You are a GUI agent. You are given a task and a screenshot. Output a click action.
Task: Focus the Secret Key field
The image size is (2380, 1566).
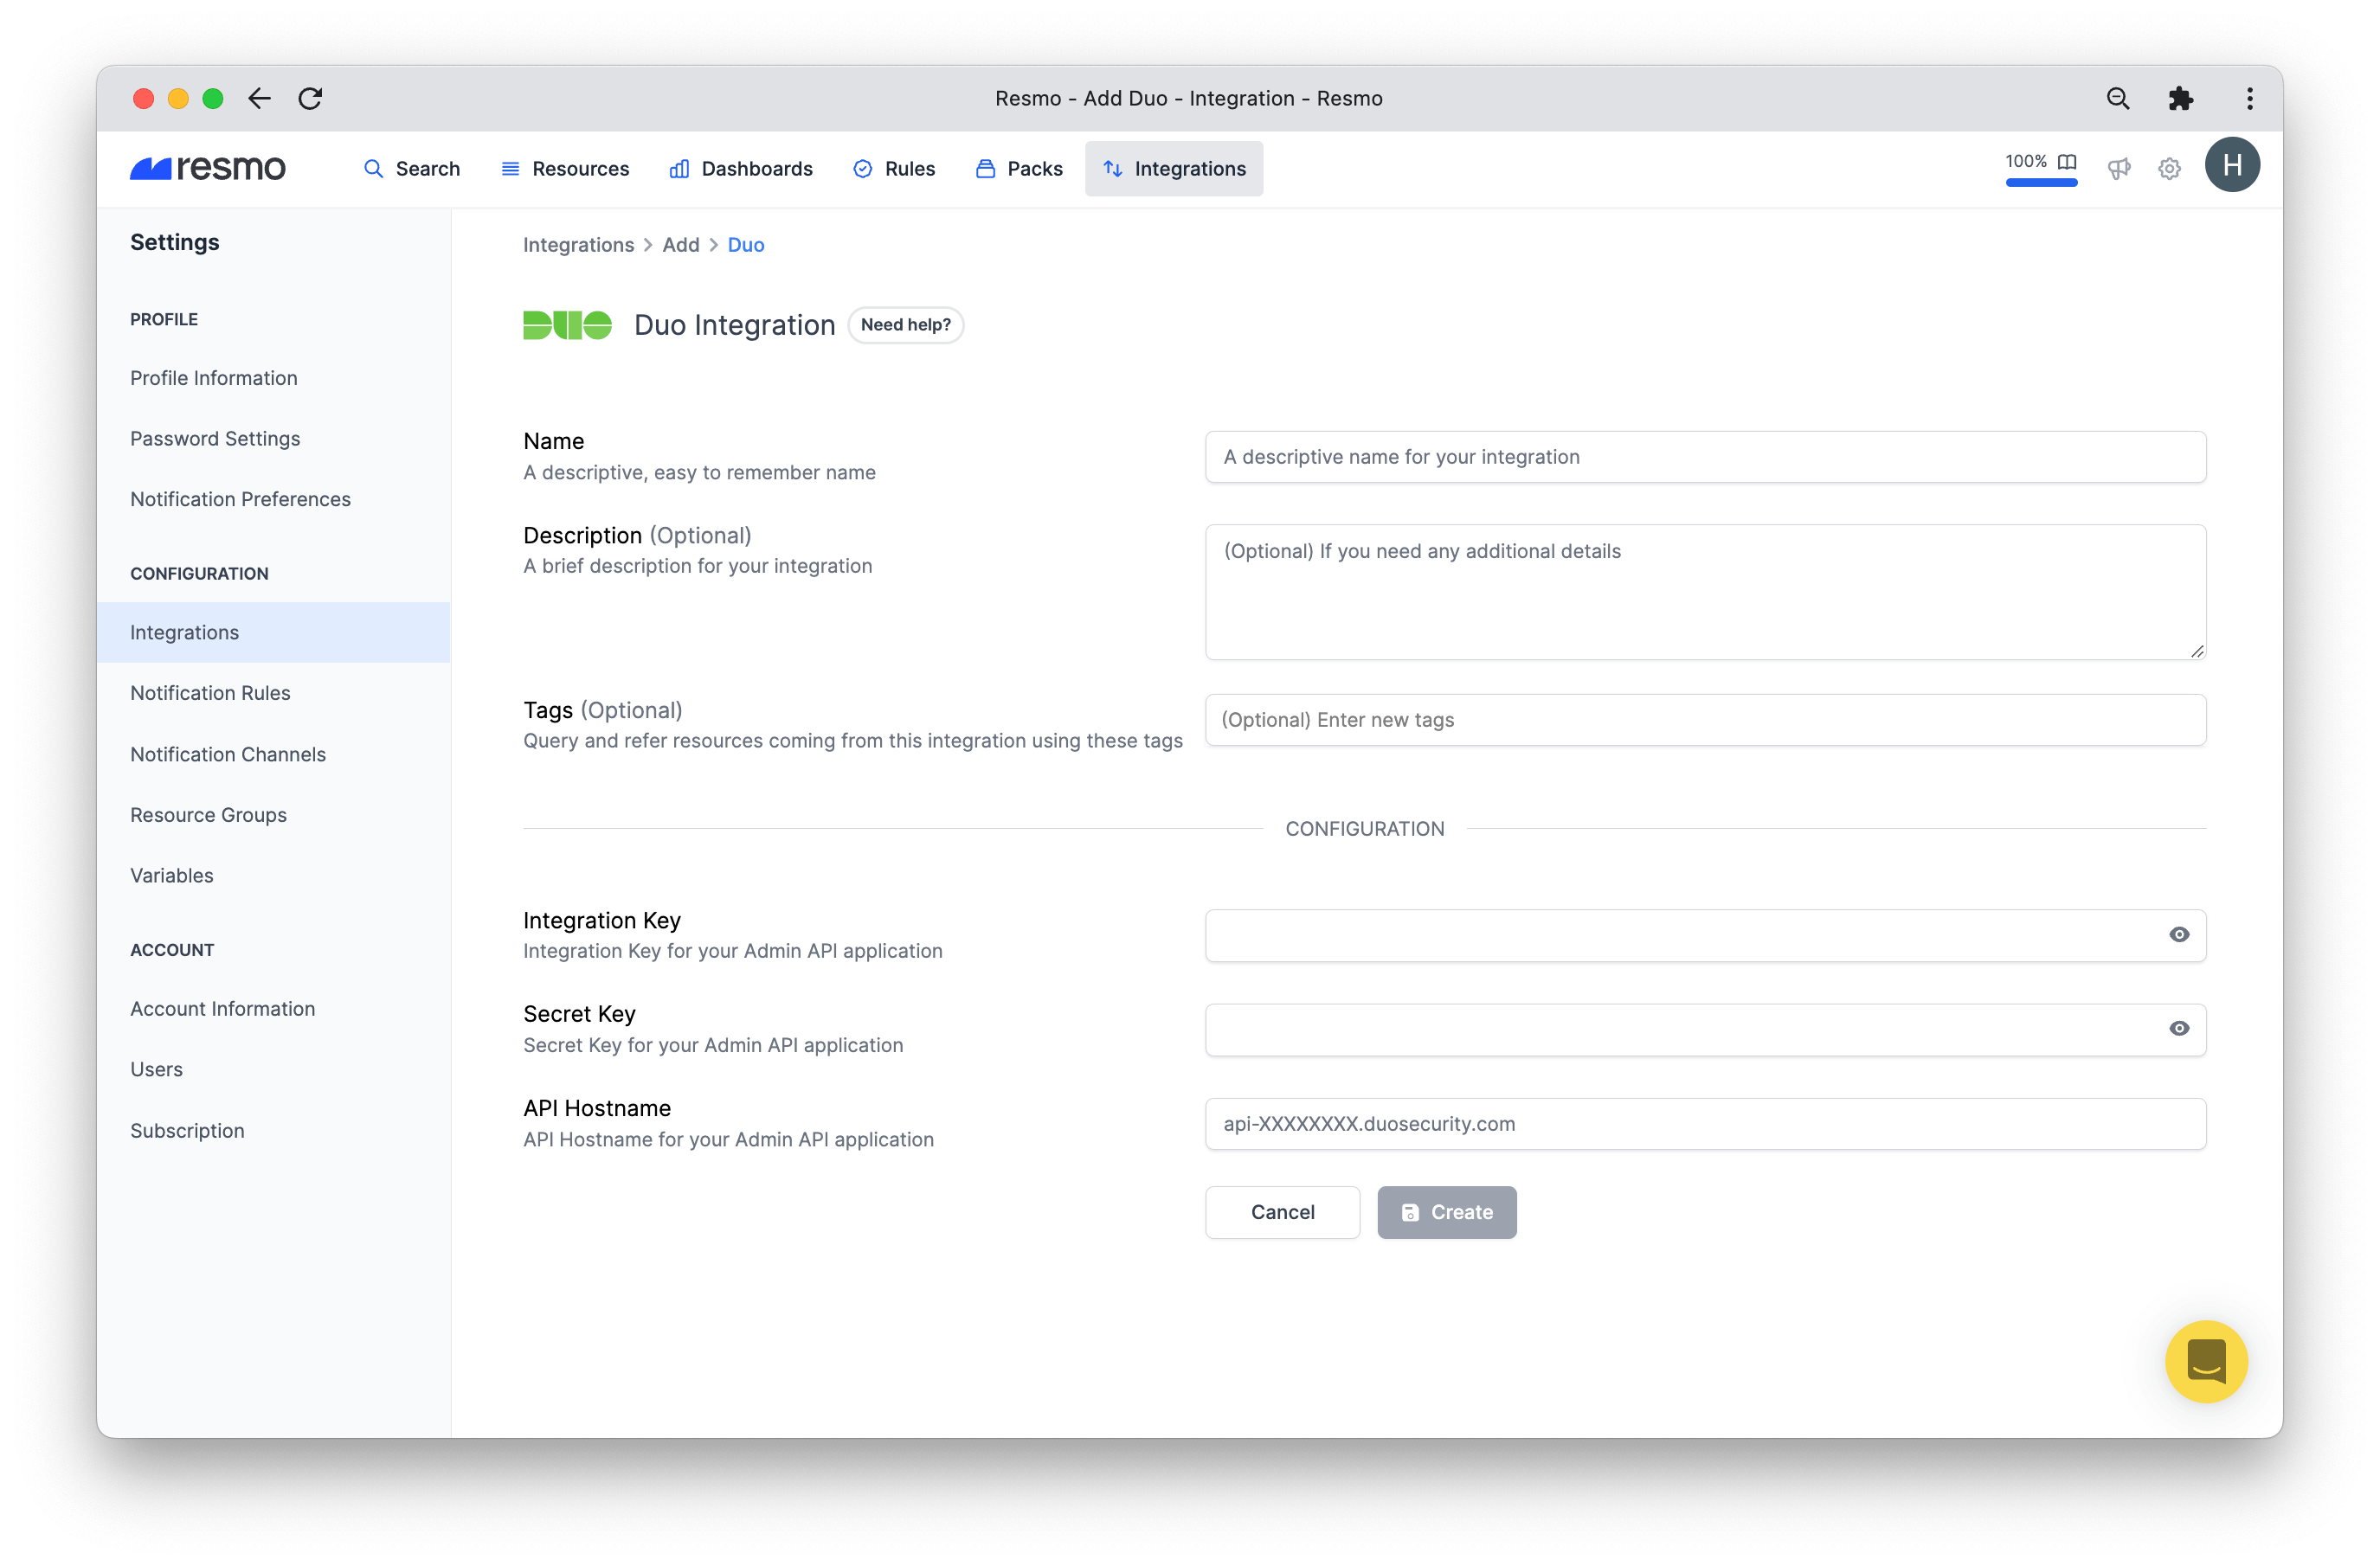pyautogui.click(x=1705, y=1029)
